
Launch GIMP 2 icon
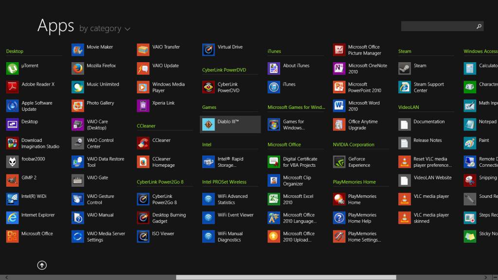coord(12,181)
